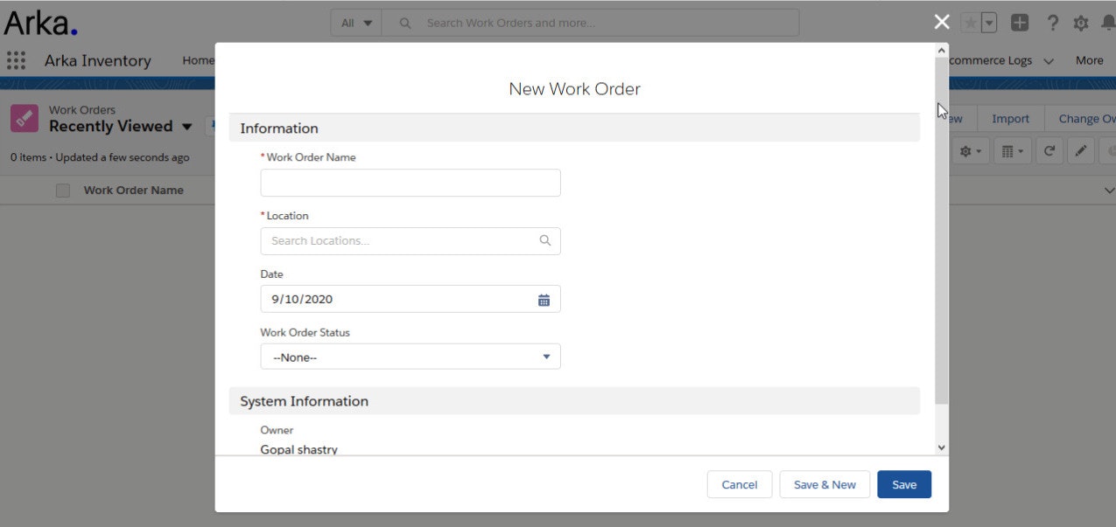Click the dialog scrollbar up arrow
Image resolution: width=1116 pixels, height=527 pixels.
pos(942,50)
